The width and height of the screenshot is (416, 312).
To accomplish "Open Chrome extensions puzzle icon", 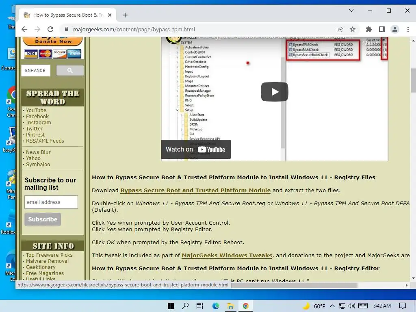I will pos(369,29).
